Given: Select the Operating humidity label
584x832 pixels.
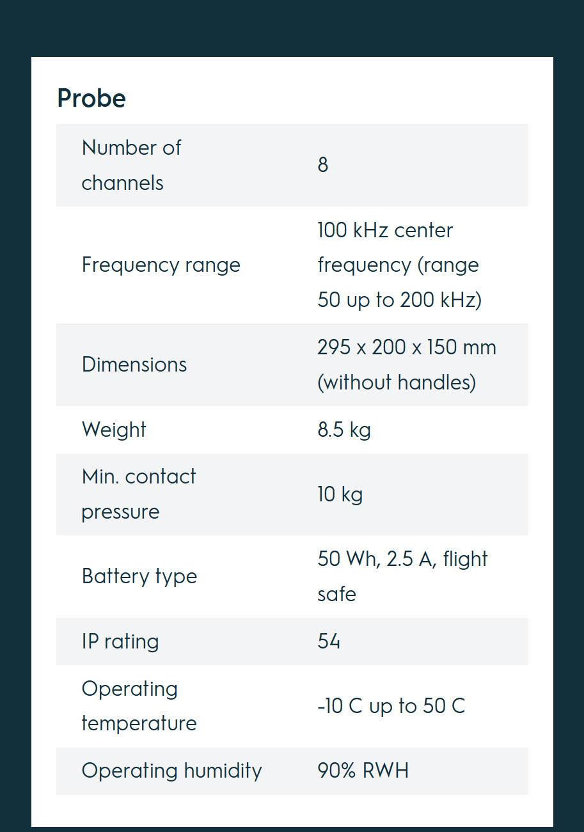Looking at the screenshot, I should pos(171,771).
